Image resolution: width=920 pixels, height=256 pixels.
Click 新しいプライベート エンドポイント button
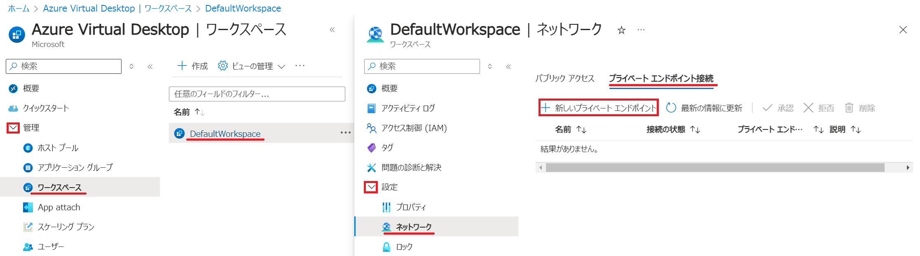click(599, 108)
